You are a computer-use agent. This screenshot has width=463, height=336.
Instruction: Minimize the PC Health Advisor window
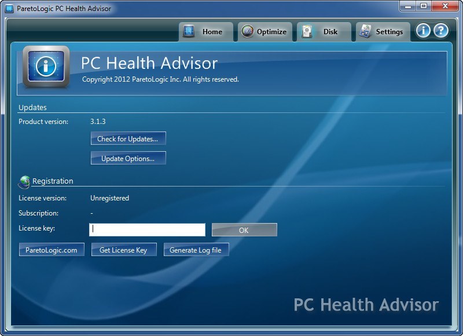tap(407, 6)
